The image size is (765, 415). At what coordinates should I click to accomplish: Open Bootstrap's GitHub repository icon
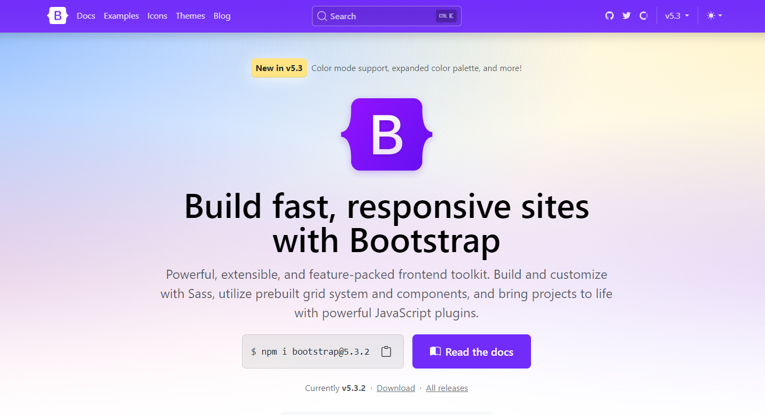610,16
